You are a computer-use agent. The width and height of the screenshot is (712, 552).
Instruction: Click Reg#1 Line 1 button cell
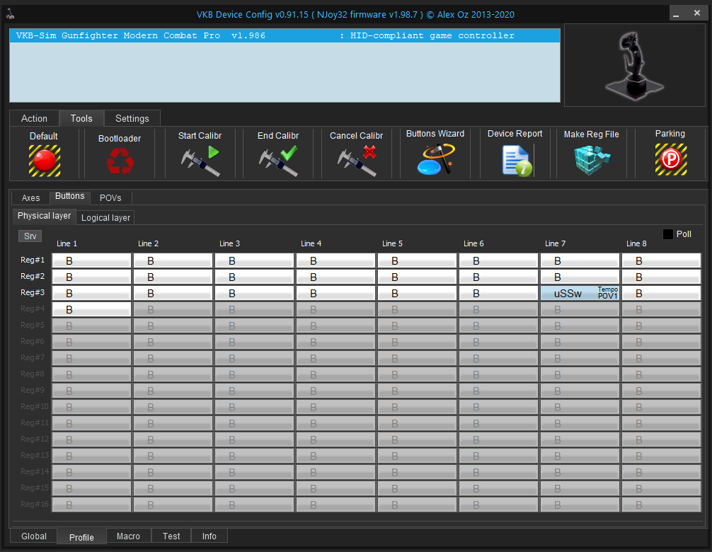pos(92,260)
